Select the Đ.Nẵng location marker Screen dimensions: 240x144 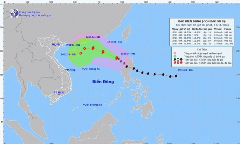tap(66, 70)
